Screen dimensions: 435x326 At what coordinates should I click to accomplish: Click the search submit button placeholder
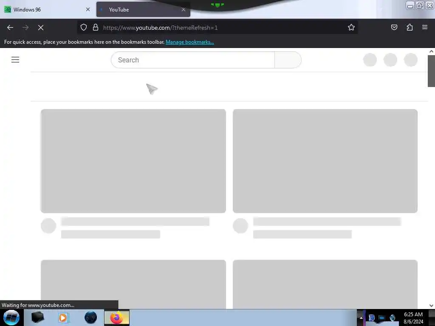pos(288,60)
